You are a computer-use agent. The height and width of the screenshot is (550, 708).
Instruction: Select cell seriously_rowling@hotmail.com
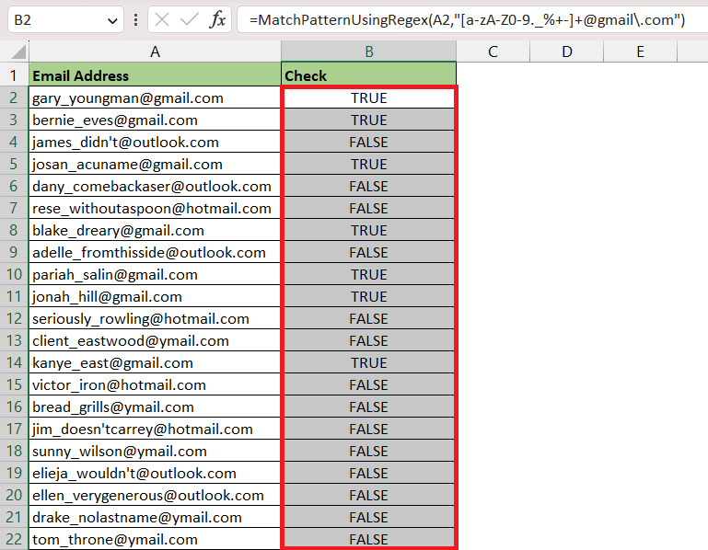[155, 318]
